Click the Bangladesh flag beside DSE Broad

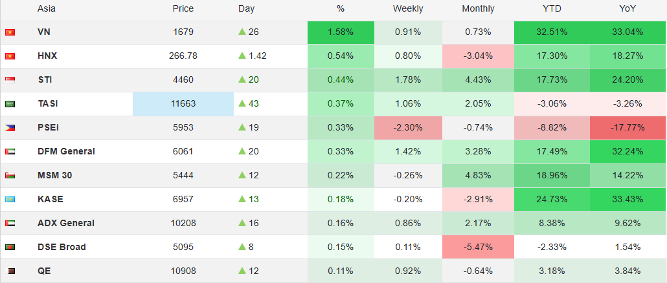tap(10, 247)
